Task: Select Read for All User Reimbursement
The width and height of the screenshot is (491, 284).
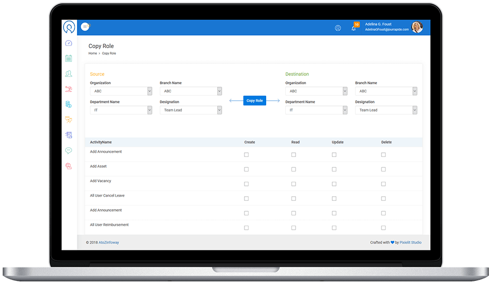Action: [294, 228]
